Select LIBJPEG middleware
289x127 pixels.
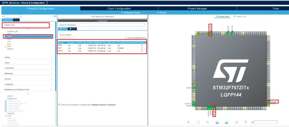10,114
